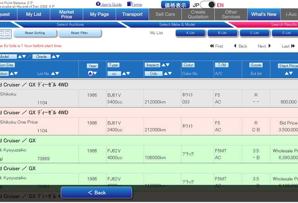Click the book icon beside Terms

(x=129, y=4)
